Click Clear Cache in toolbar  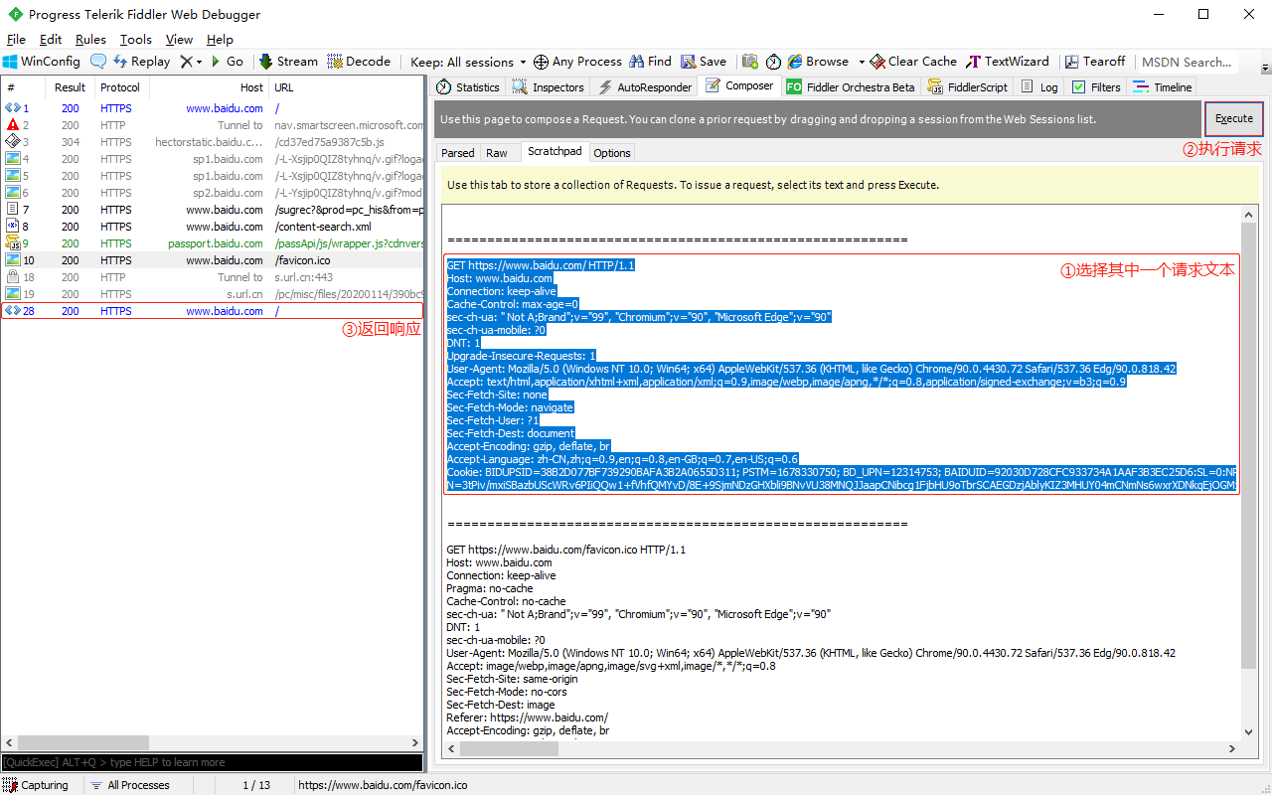(913, 62)
